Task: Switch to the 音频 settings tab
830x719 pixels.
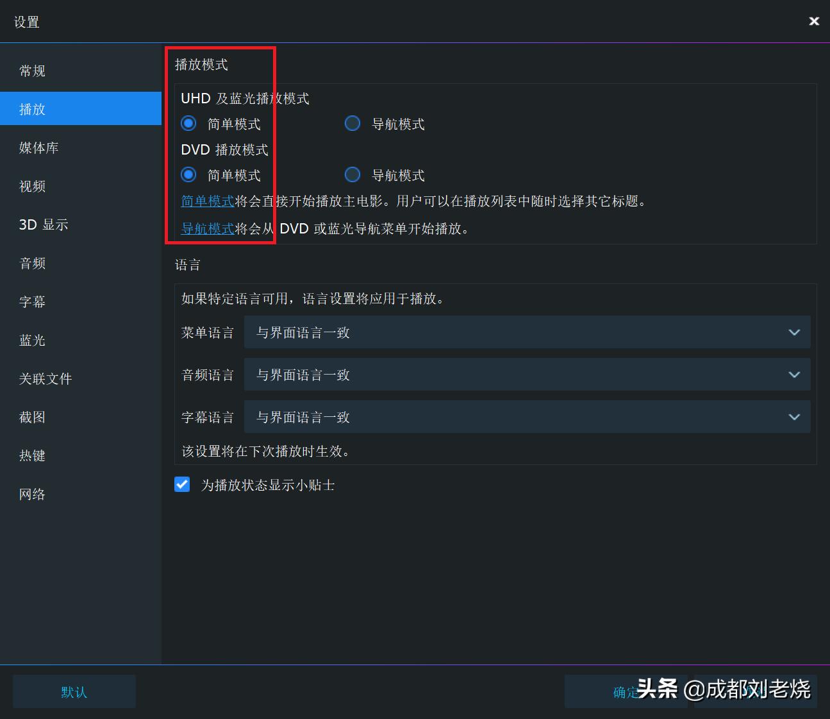Action: (x=31, y=263)
